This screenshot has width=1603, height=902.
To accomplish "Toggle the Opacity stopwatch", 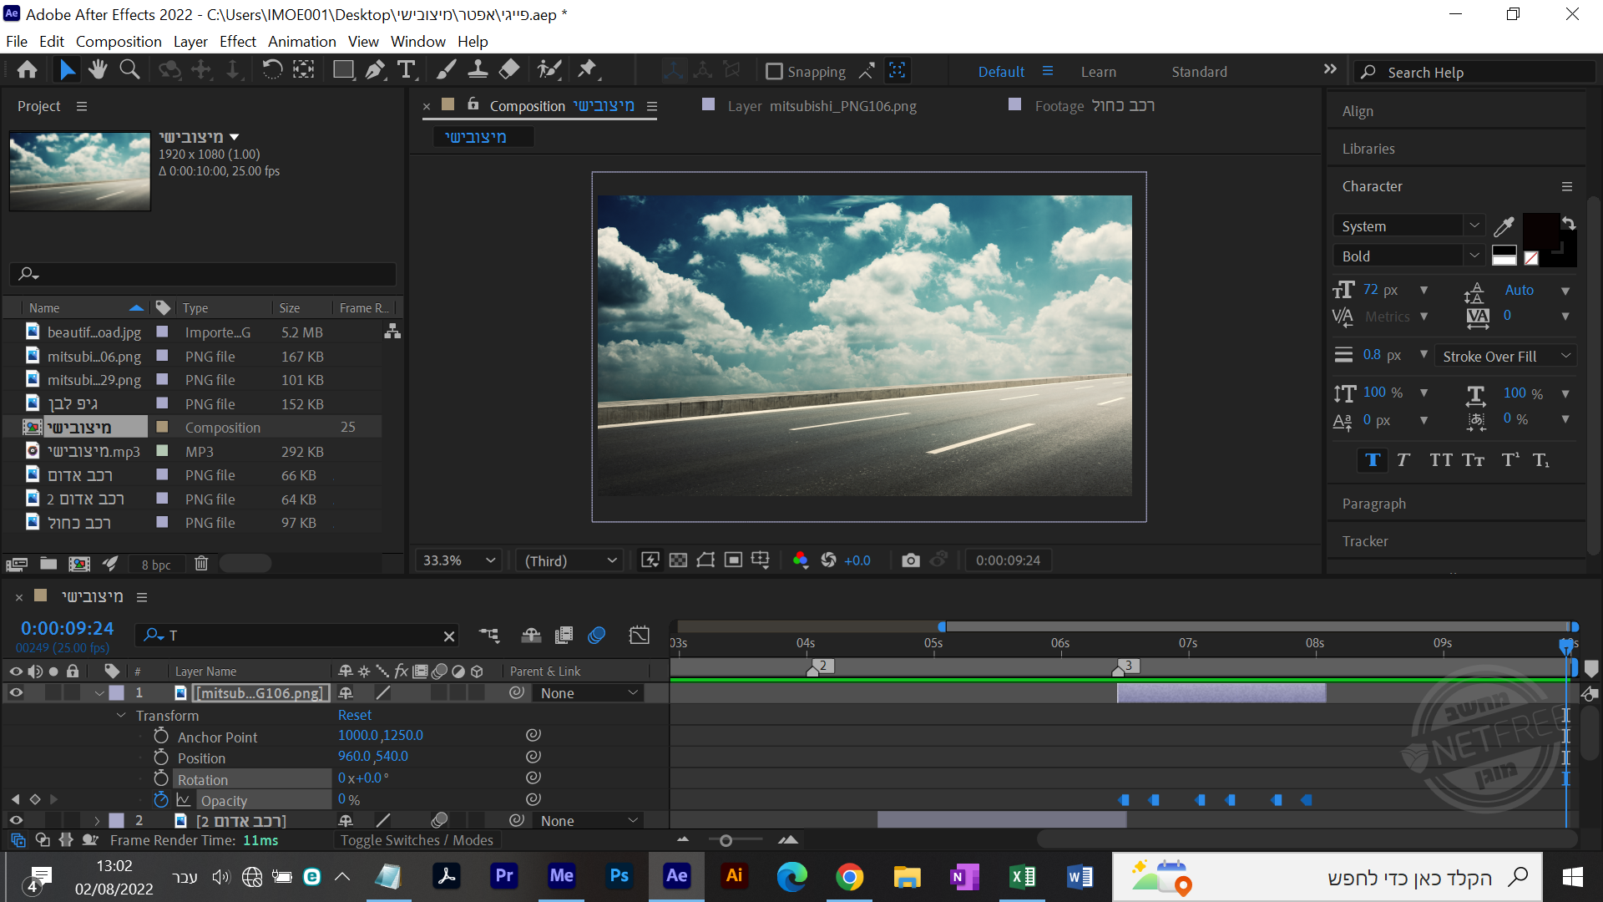I will (161, 800).
